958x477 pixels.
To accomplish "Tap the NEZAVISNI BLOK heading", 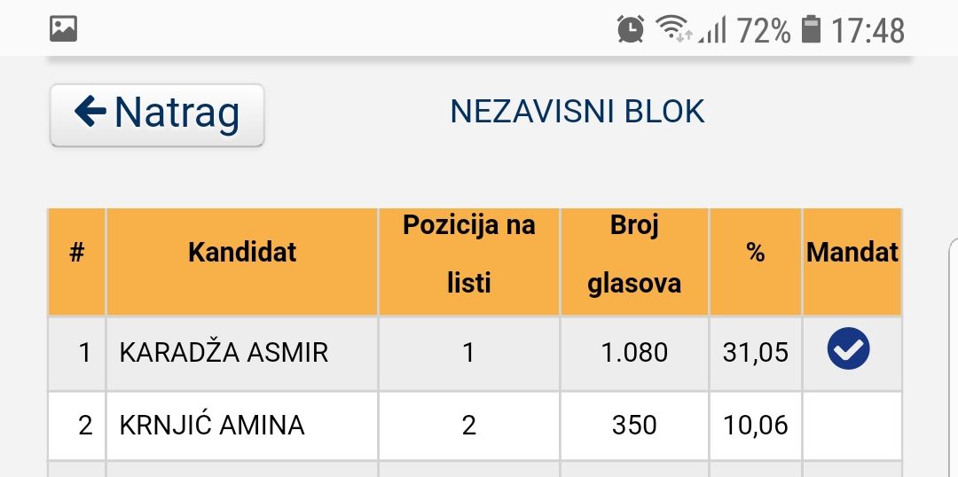I will point(577,112).
